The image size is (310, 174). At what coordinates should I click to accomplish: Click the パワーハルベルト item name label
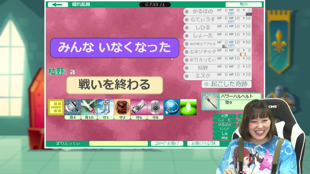pyautogui.click(x=237, y=96)
